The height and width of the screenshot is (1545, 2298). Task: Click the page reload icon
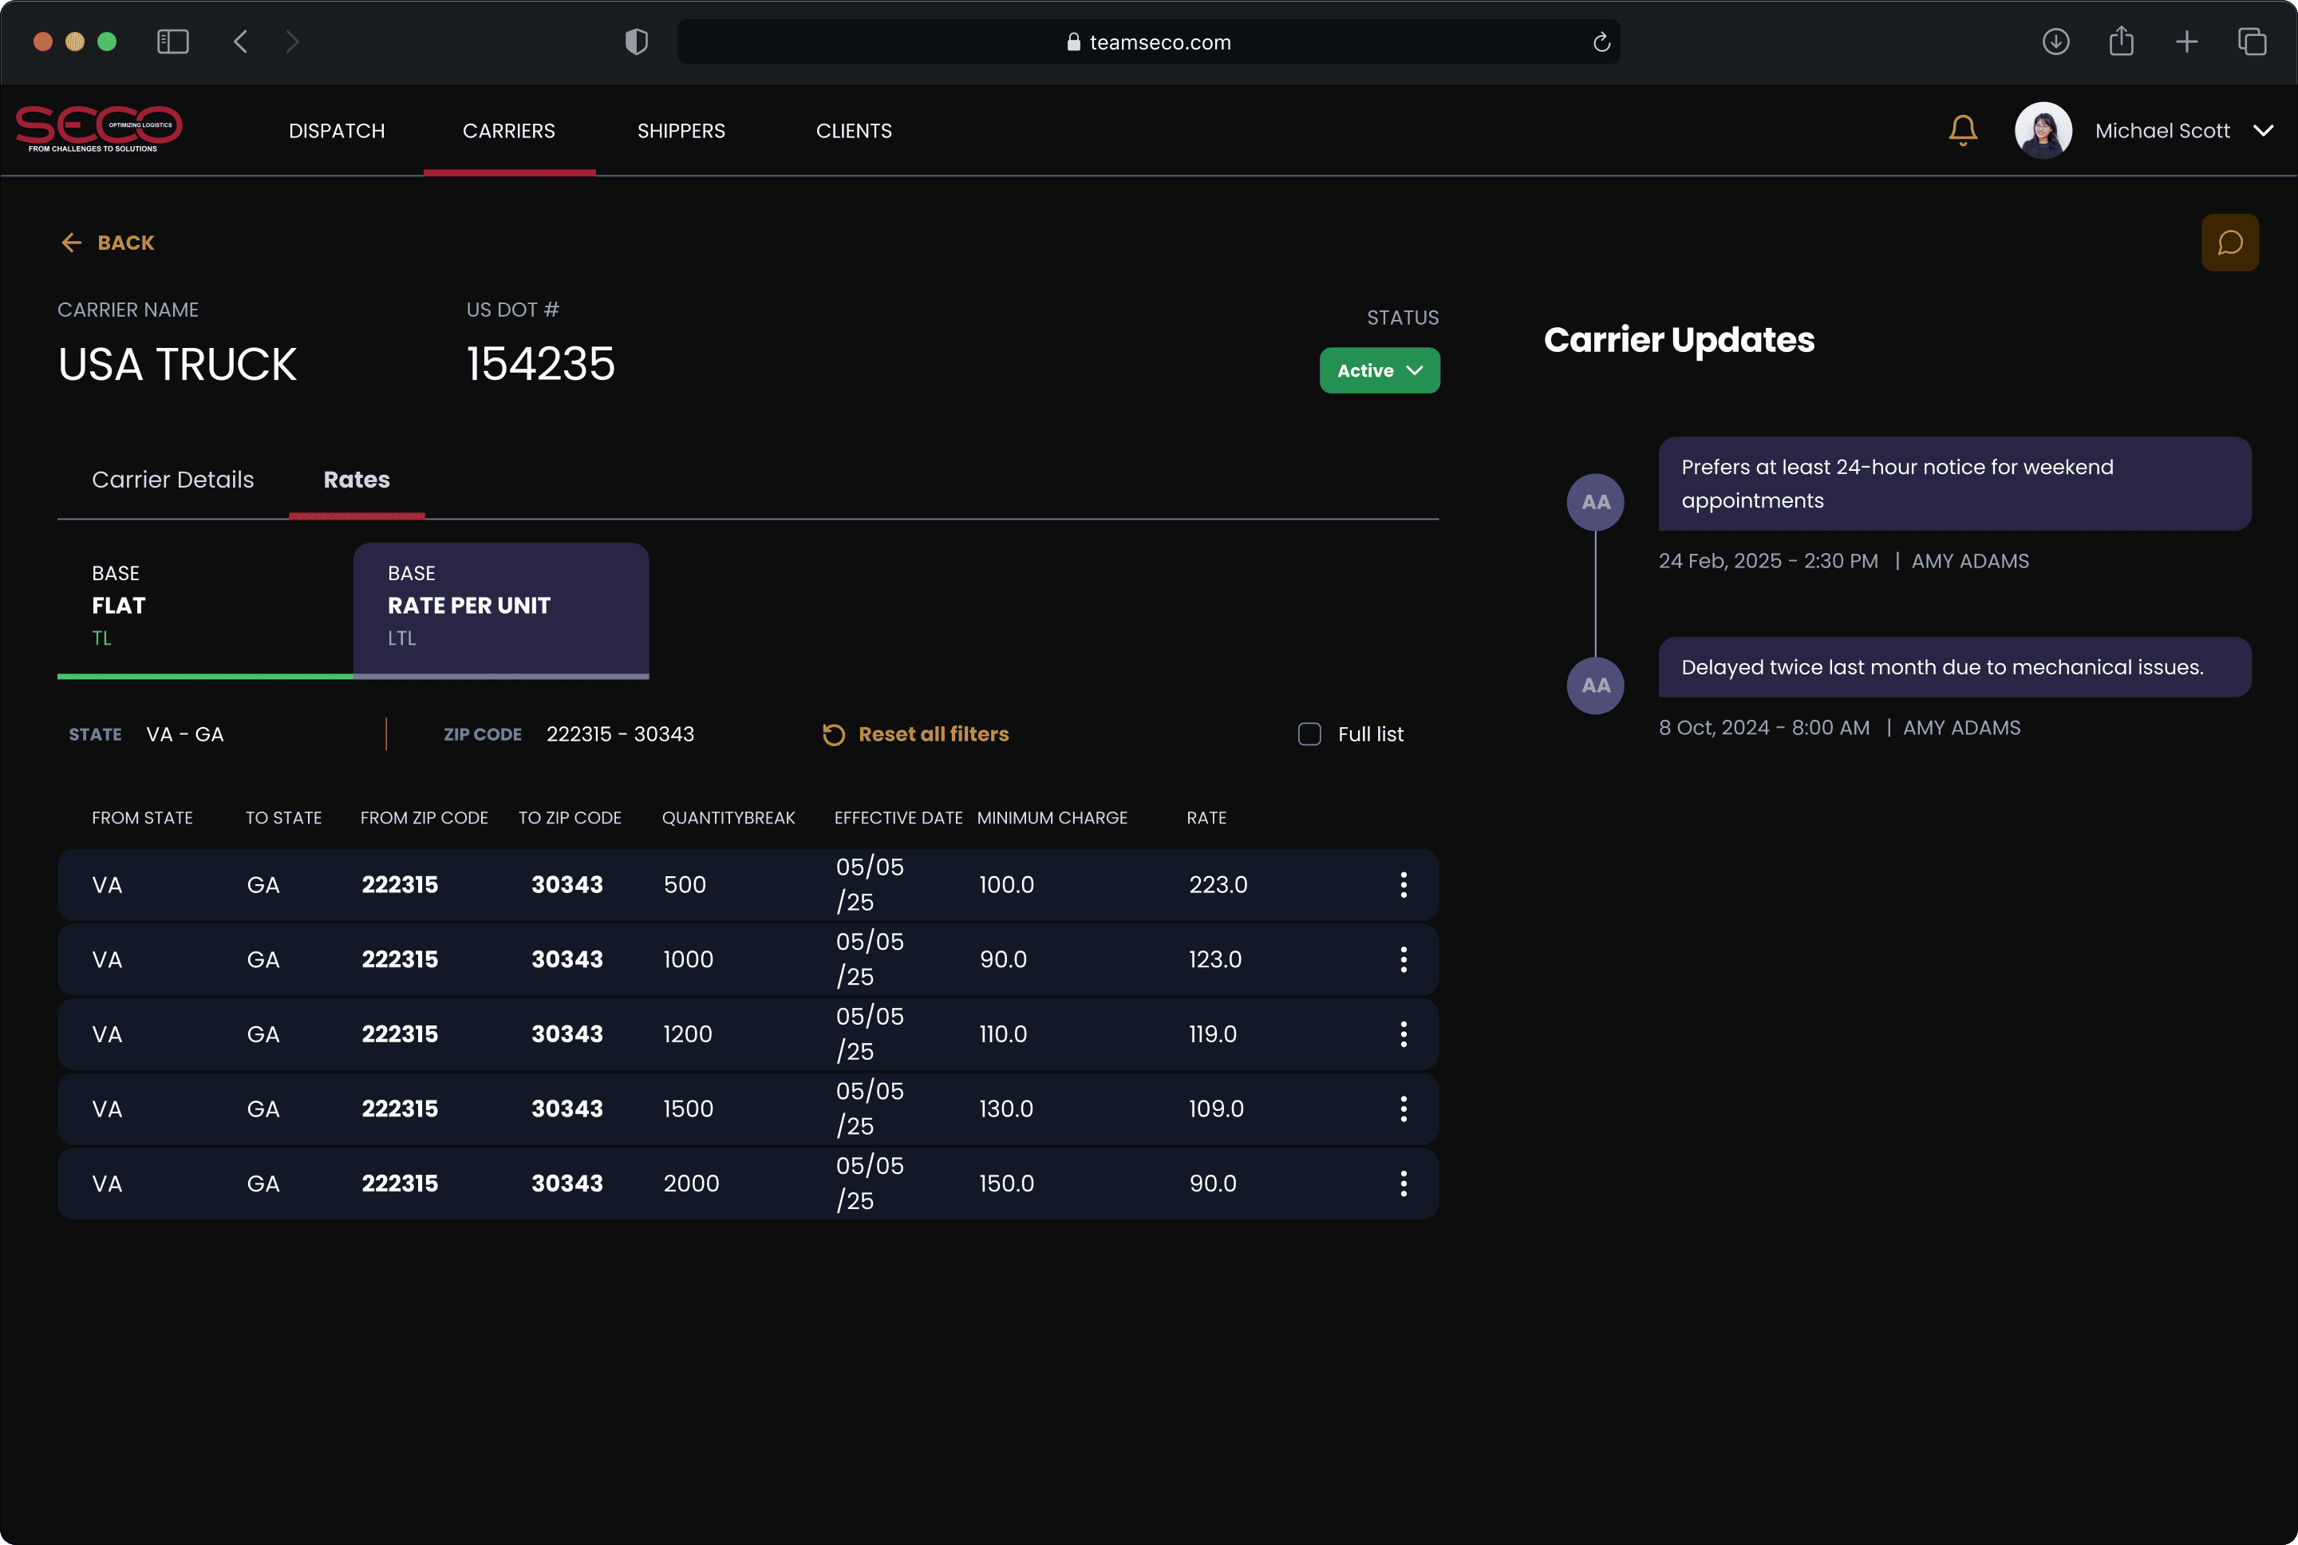click(1601, 42)
